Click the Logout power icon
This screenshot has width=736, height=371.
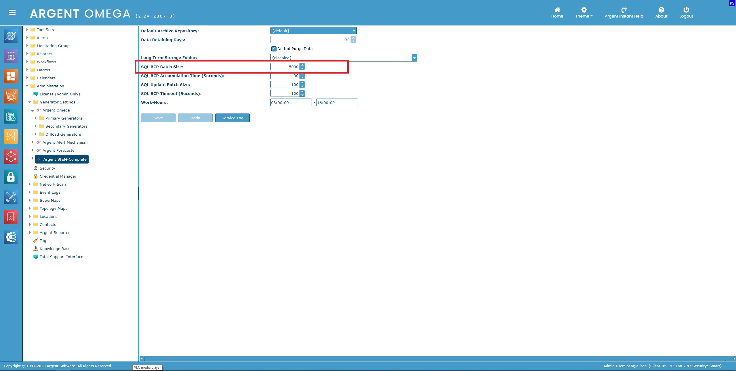[x=686, y=10]
